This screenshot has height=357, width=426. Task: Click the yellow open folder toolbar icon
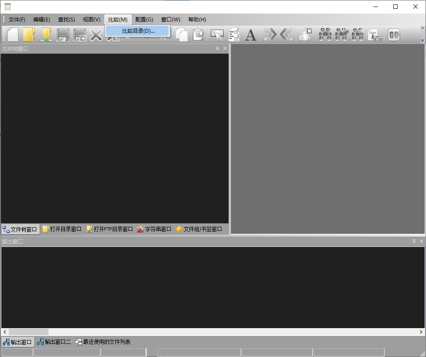tap(29, 35)
